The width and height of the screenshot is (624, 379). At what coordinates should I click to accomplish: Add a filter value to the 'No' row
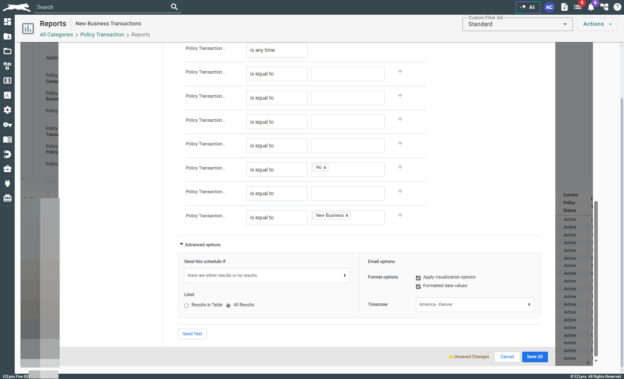tap(400, 167)
